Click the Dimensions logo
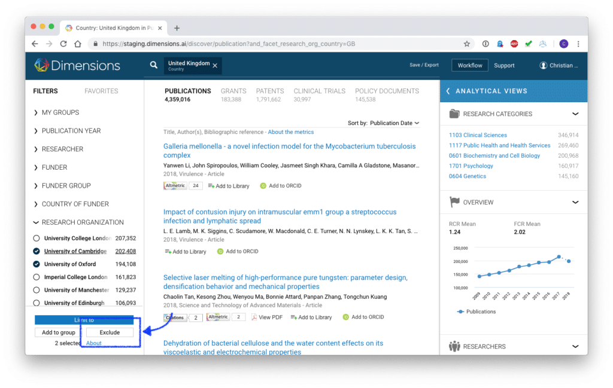 pyautogui.click(x=77, y=65)
